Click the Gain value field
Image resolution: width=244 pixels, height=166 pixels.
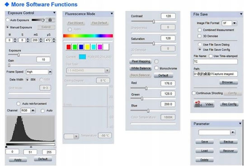coord(43,60)
